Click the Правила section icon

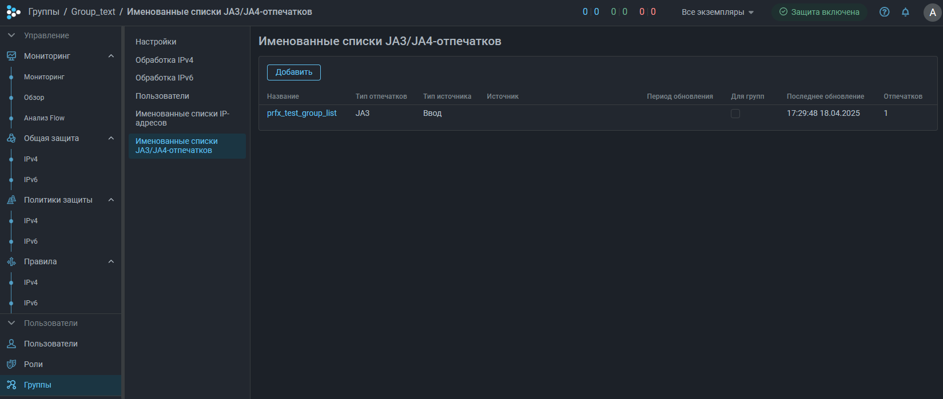[11, 261]
